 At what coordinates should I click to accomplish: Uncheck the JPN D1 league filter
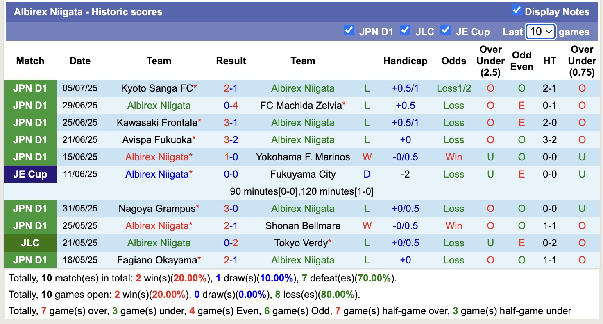pos(349,30)
